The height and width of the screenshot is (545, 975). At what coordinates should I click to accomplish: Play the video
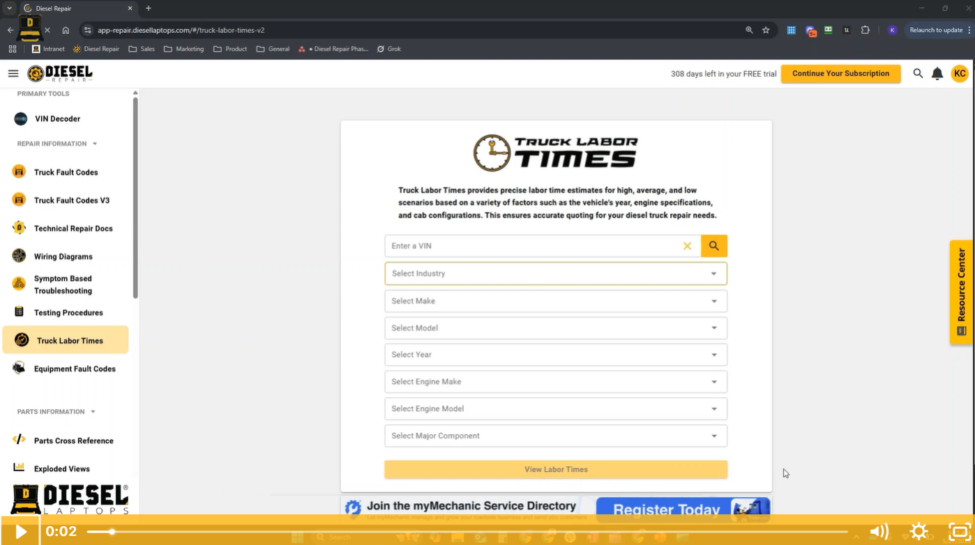(x=20, y=531)
